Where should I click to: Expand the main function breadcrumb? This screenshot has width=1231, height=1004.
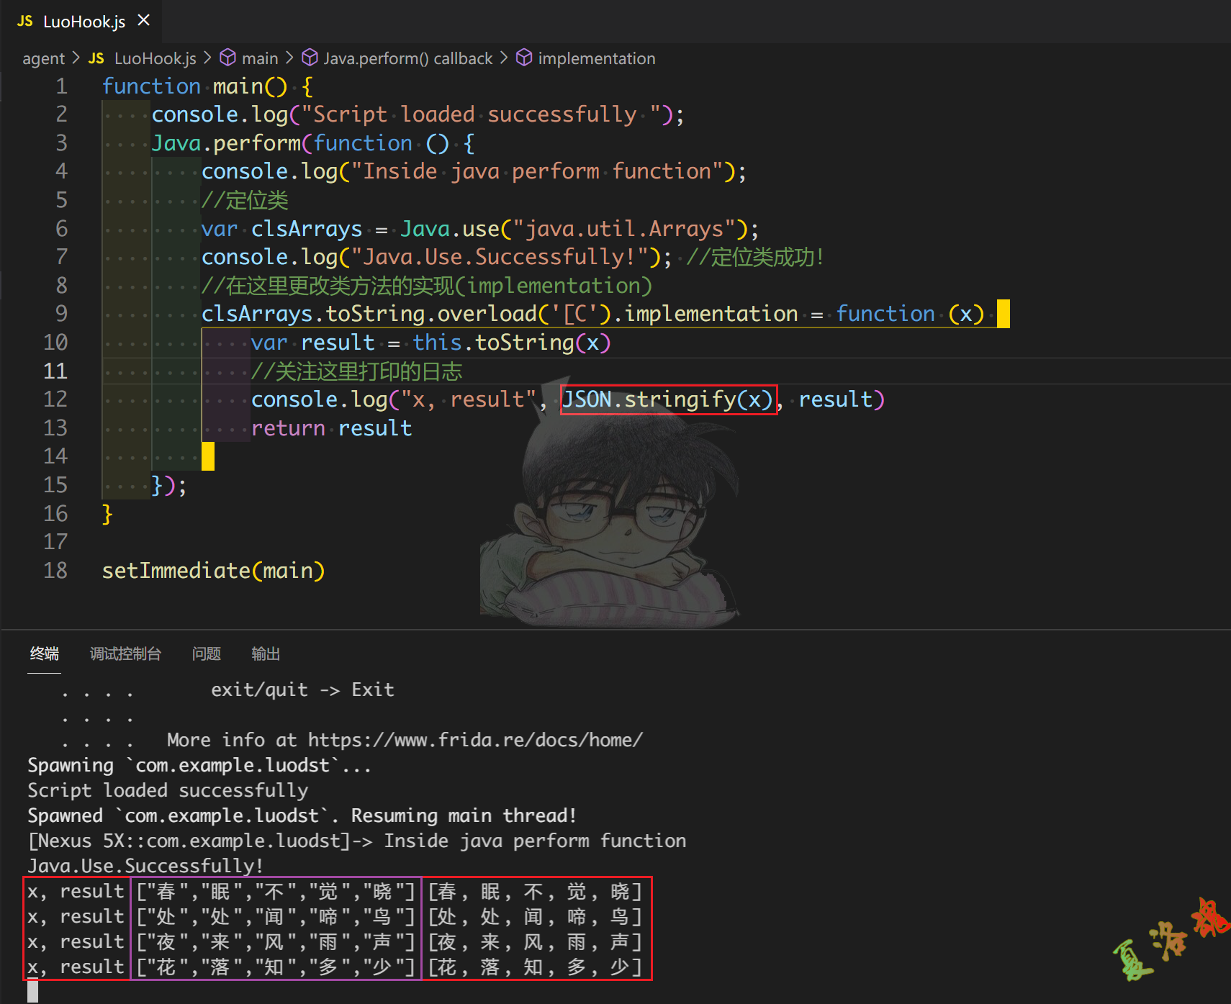pyautogui.click(x=260, y=58)
